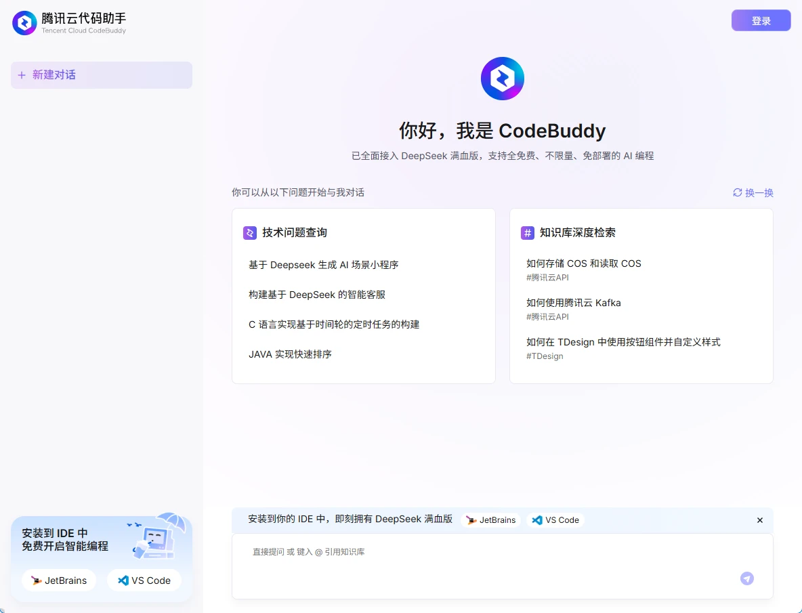The width and height of the screenshot is (802, 613).
Task: Open VS Code install in sidebar promo card
Action: (x=144, y=580)
